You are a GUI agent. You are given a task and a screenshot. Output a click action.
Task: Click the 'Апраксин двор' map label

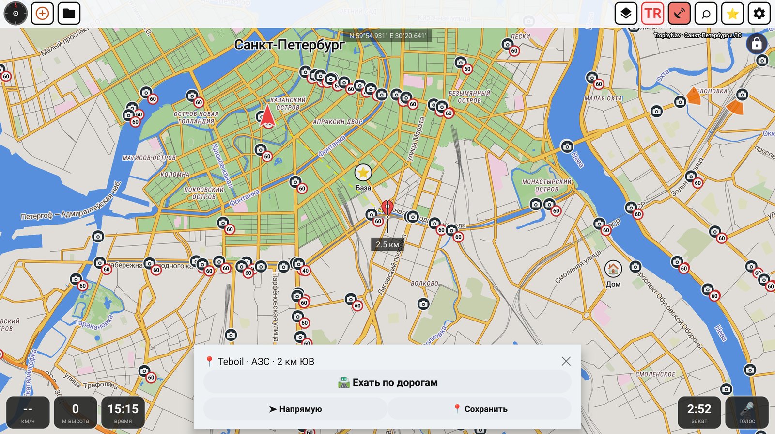click(338, 122)
